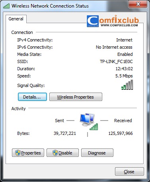This screenshot has height=182, width=150.
Task: Click the shield icon on Disable button
Action: coord(55,153)
